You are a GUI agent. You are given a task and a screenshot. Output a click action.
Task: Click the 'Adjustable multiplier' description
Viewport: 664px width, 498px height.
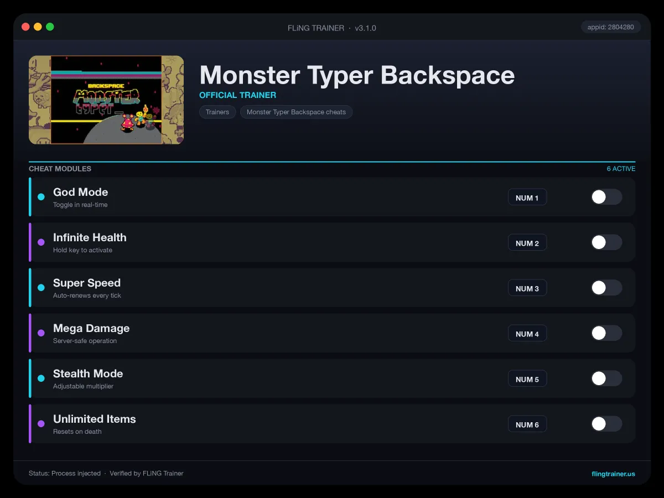[x=83, y=386]
